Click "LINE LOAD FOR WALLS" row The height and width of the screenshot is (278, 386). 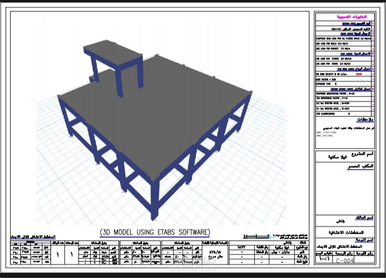tap(344, 43)
